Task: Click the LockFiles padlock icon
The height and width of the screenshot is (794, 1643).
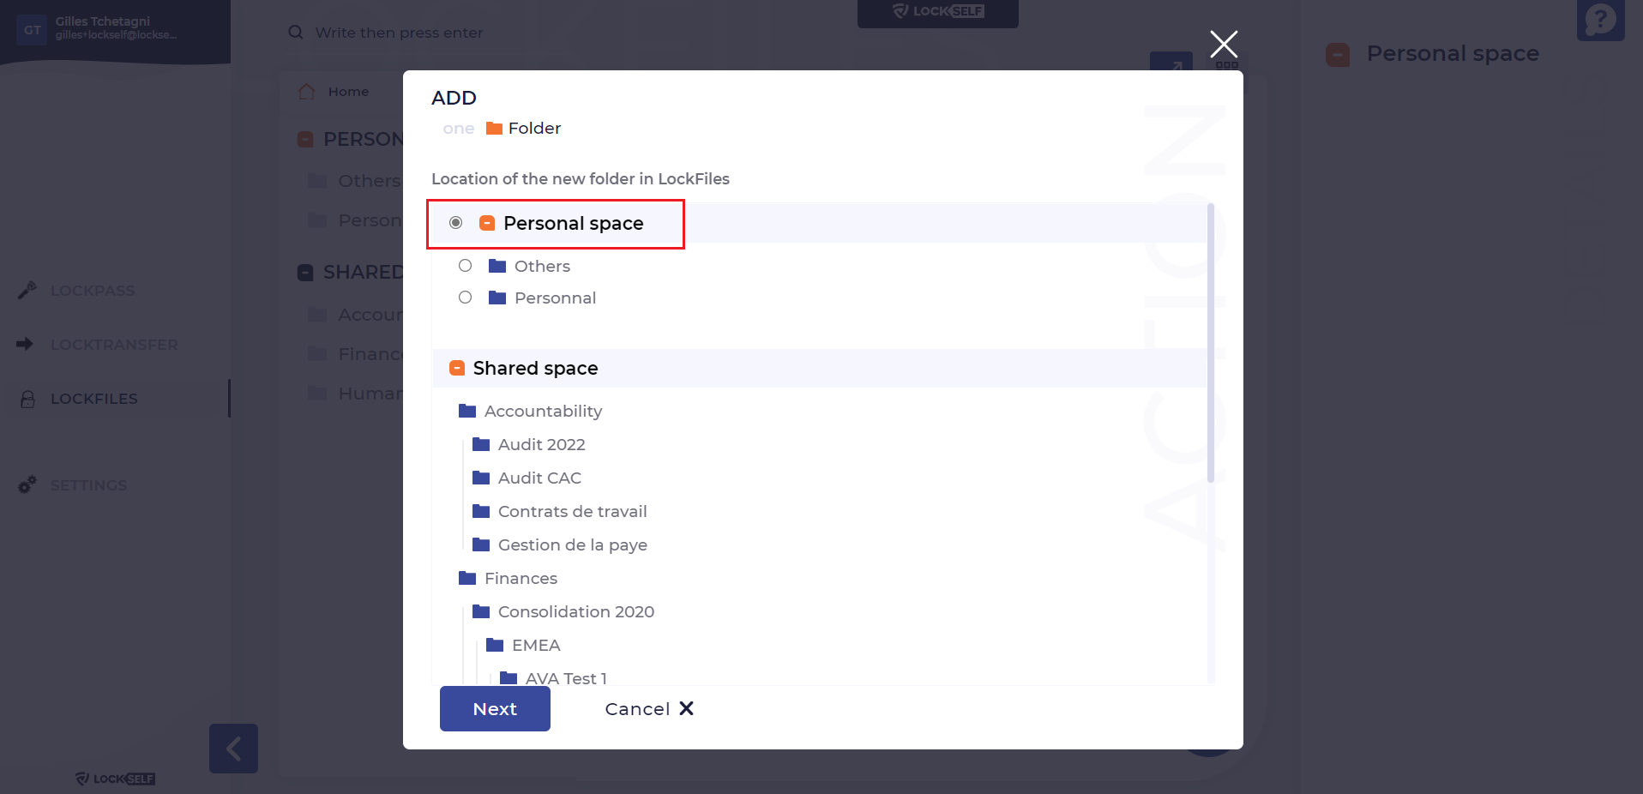Action: [x=27, y=399]
